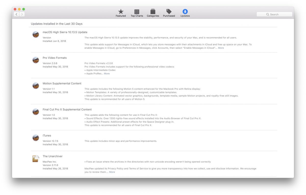Click the Motion Supplemental Content icon
The image size is (306, 195).
(36, 86)
